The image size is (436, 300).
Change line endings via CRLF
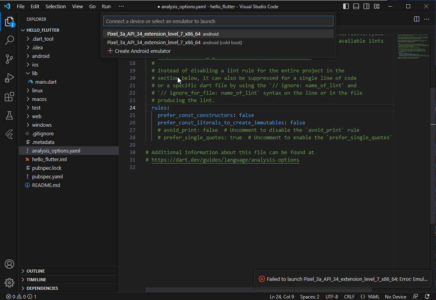click(x=349, y=296)
